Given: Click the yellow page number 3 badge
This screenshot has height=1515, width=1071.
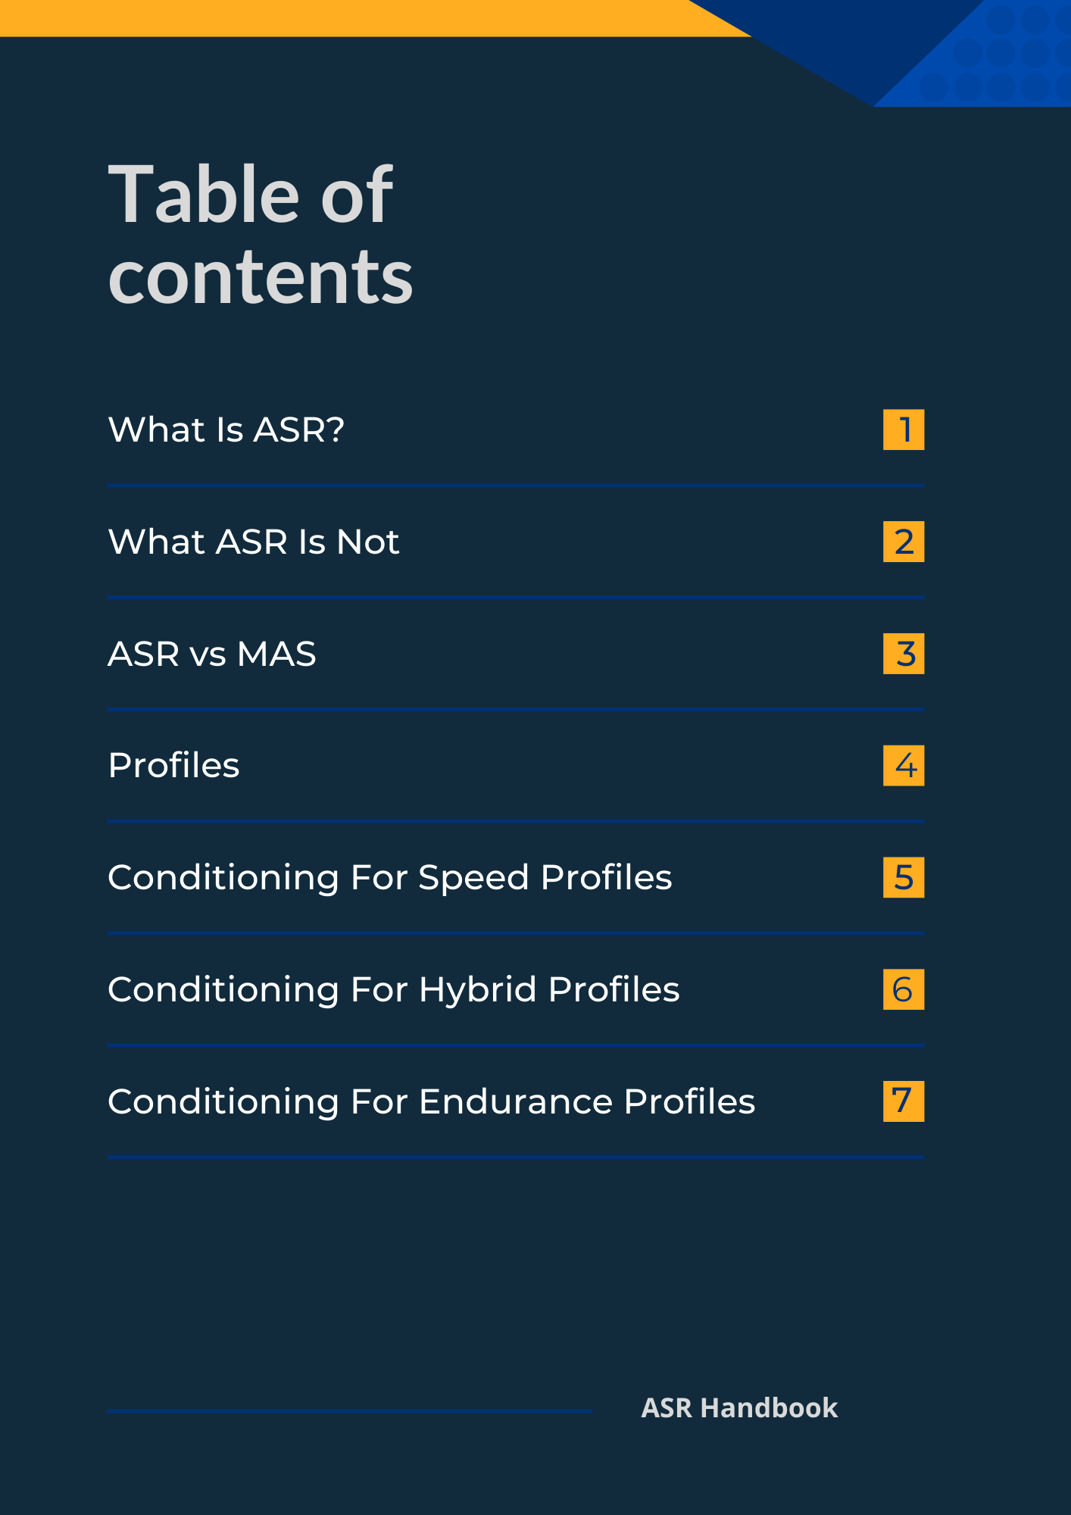Looking at the screenshot, I should tap(904, 654).
